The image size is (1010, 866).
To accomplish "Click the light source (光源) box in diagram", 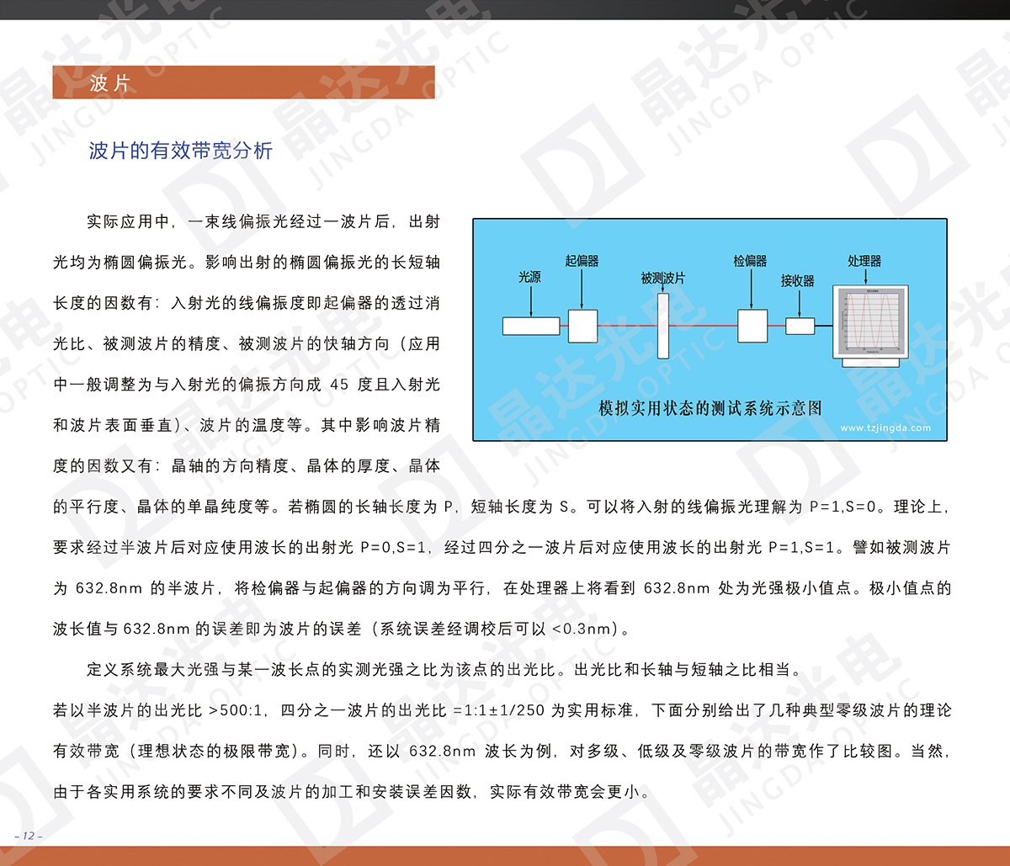I will click(530, 326).
